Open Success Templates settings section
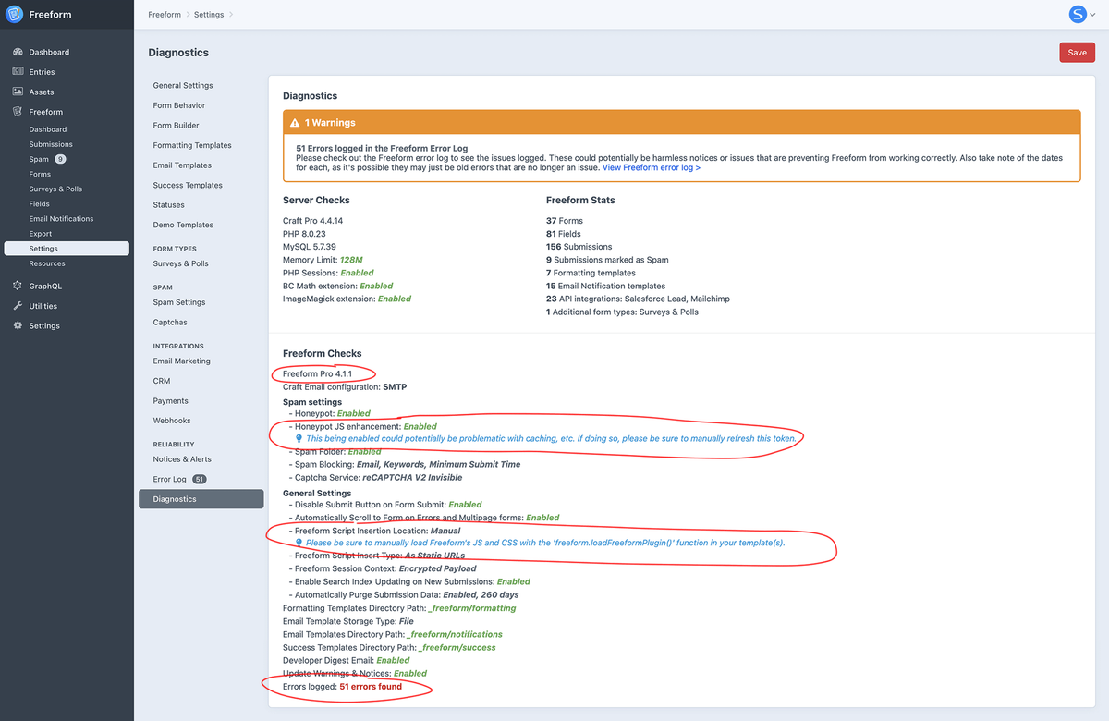 click(188, 185)
